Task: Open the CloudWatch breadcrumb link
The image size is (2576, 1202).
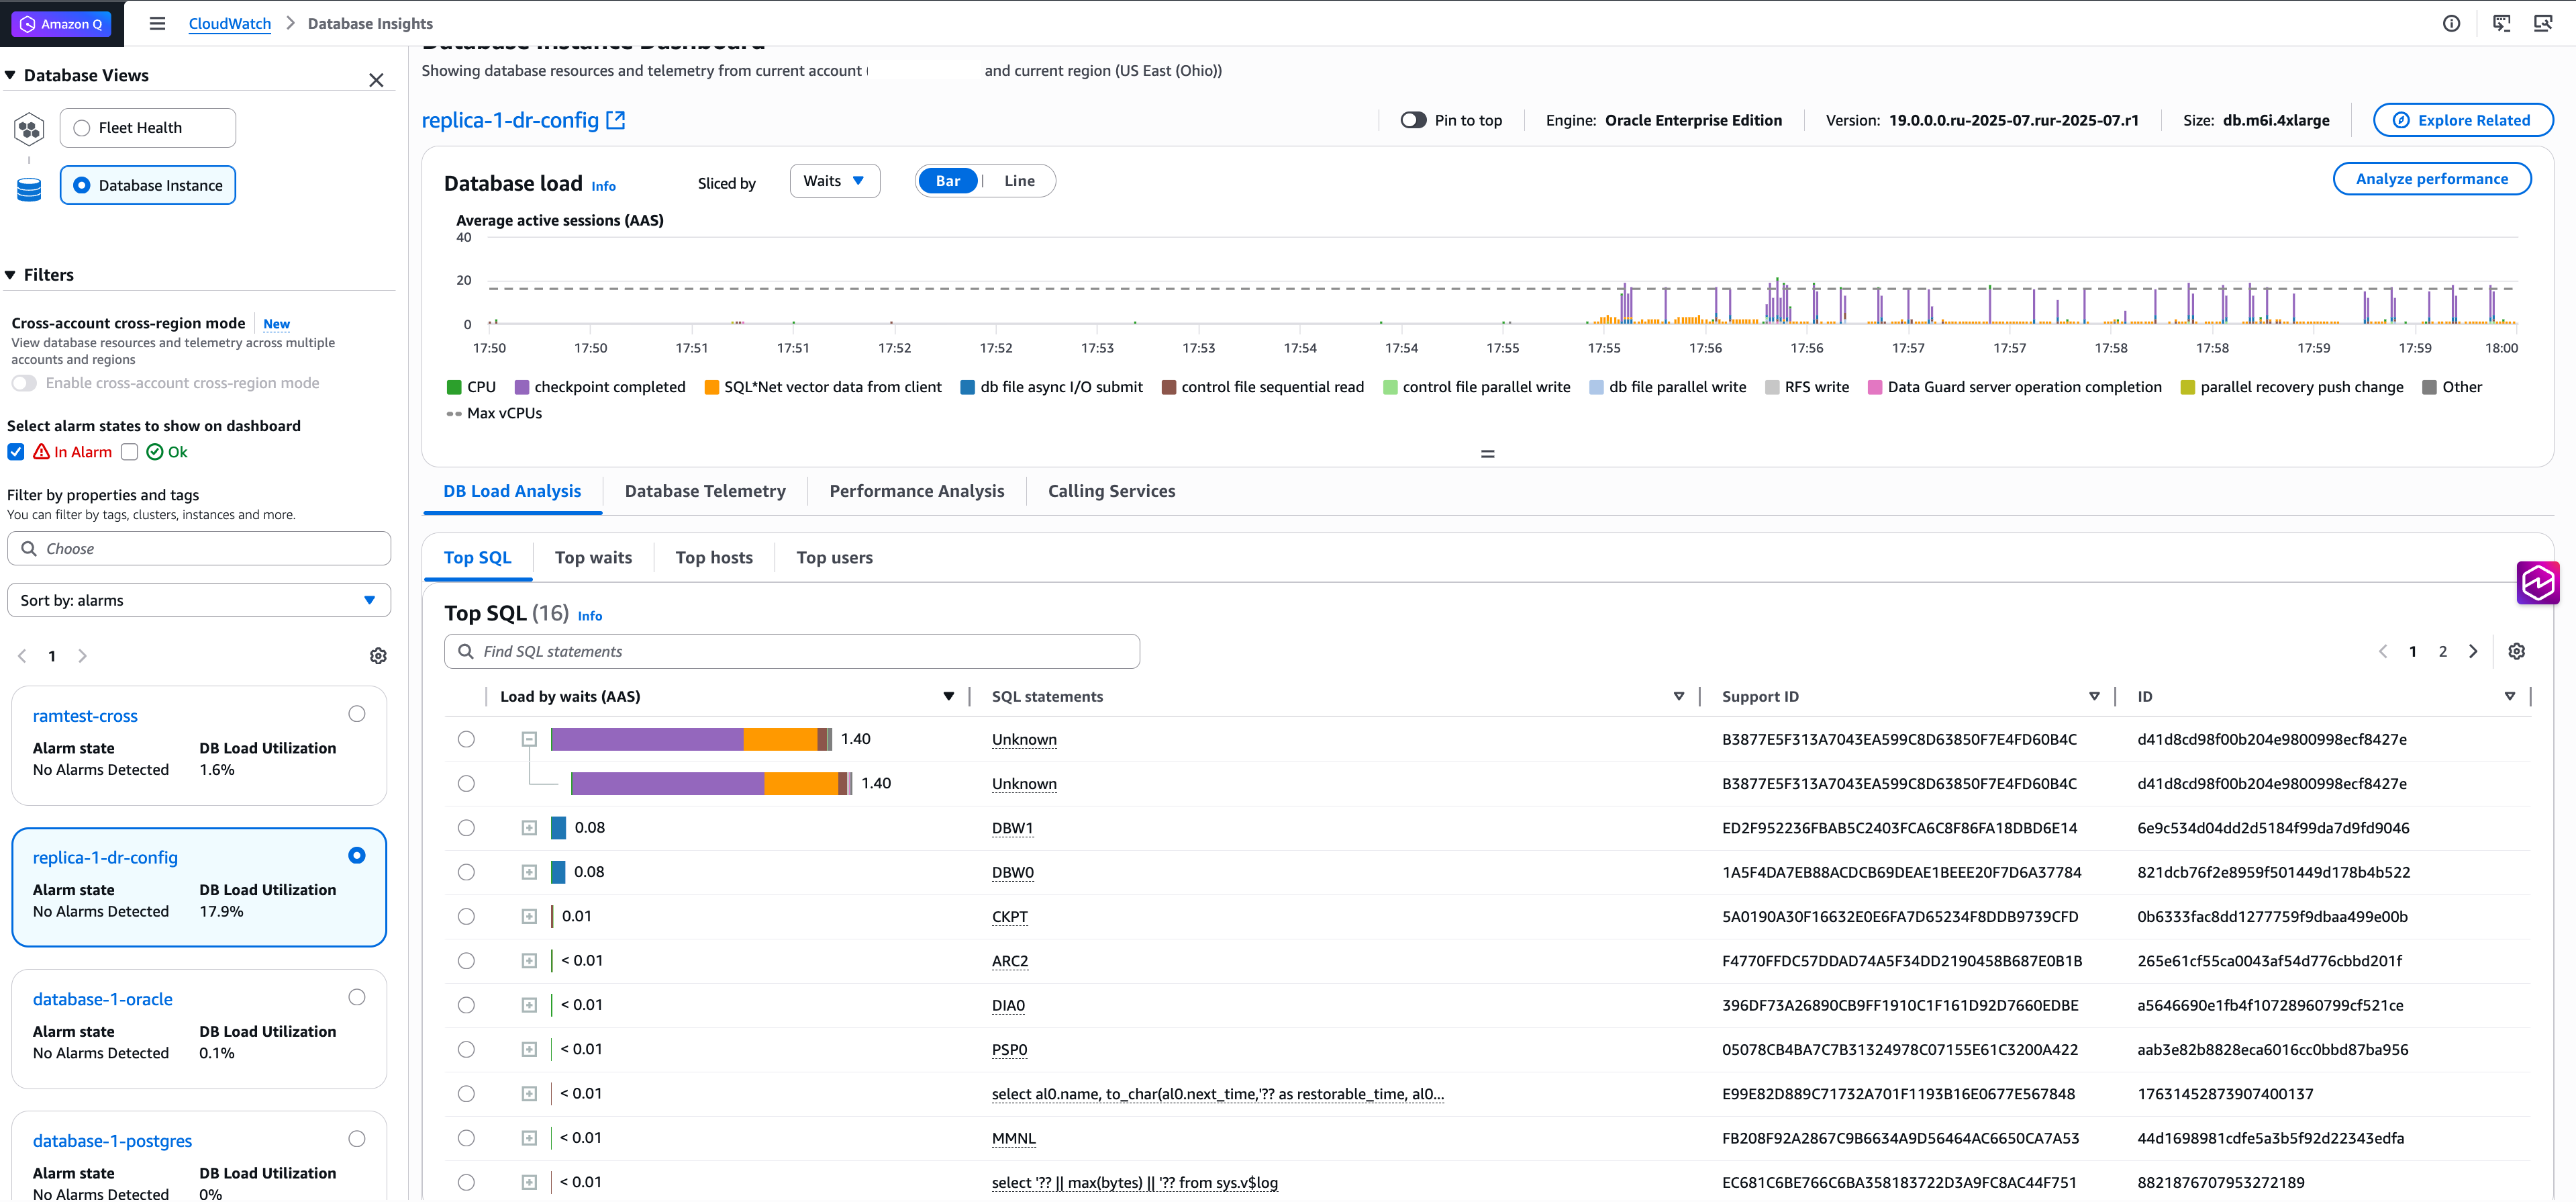Action: click(x=229, y=23)
